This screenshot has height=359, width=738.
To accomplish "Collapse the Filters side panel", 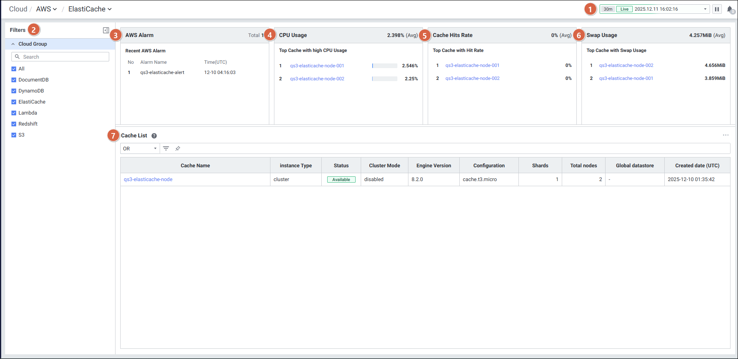I will [106, 30].
